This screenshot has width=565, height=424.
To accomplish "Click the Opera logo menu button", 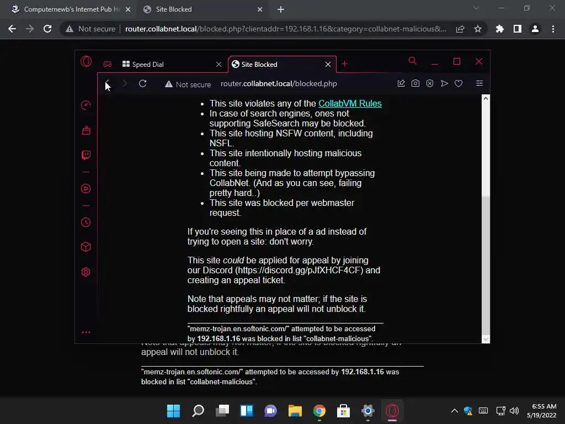I will click(x=86, y=61).
